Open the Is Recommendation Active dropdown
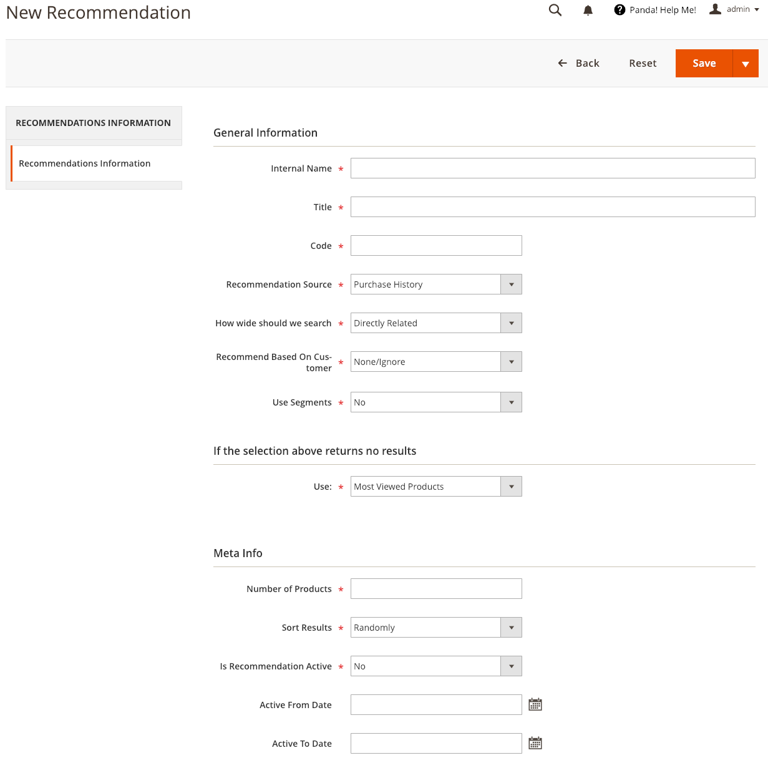Screen dimensions: 773x768 [x=436, y=666]
